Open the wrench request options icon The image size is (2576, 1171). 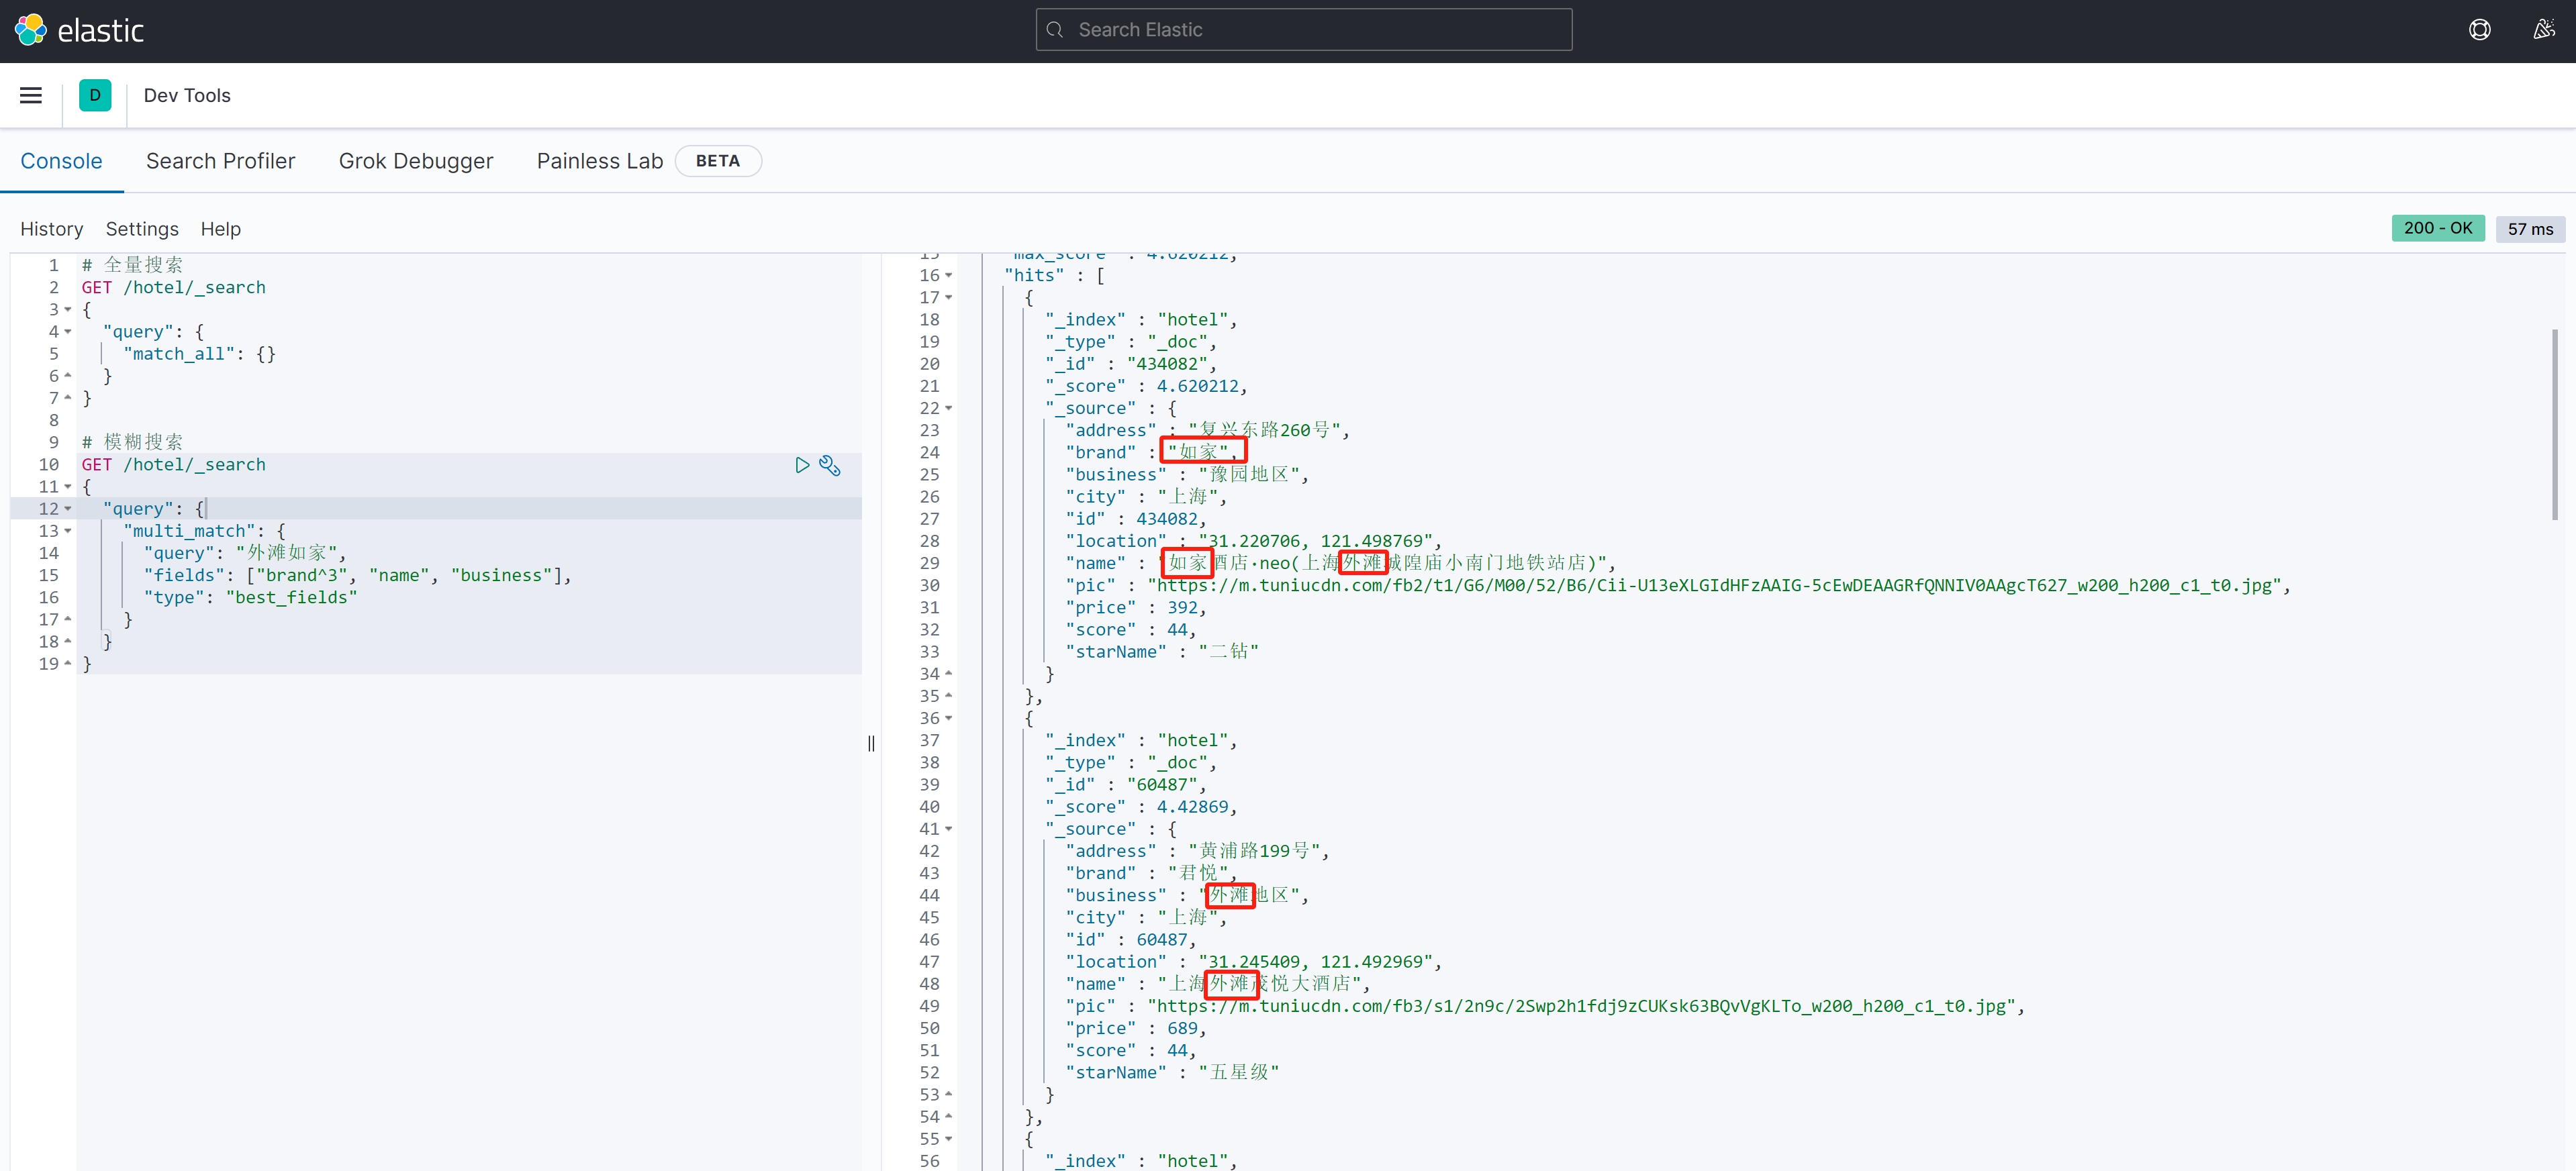click(830, 464)
